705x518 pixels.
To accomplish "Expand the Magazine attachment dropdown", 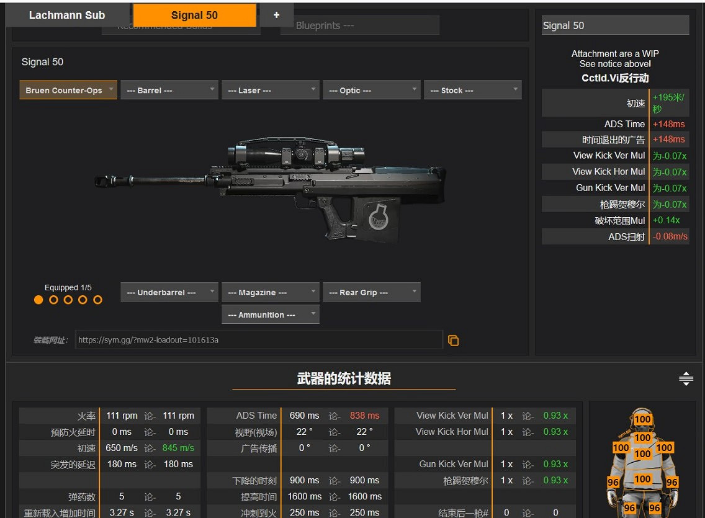I will pos(271,292).
